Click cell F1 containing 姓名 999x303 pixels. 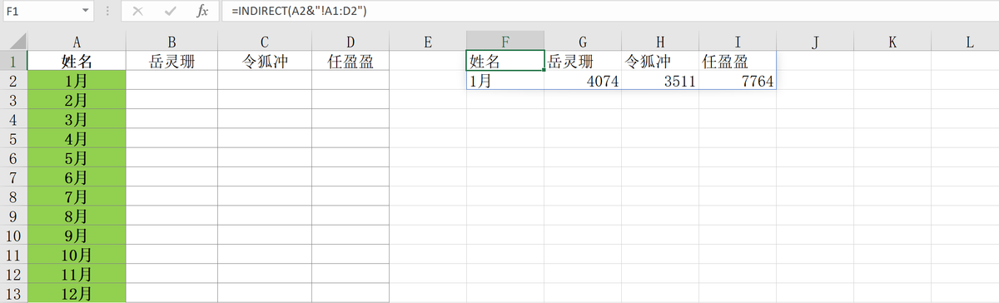[505, 61]
